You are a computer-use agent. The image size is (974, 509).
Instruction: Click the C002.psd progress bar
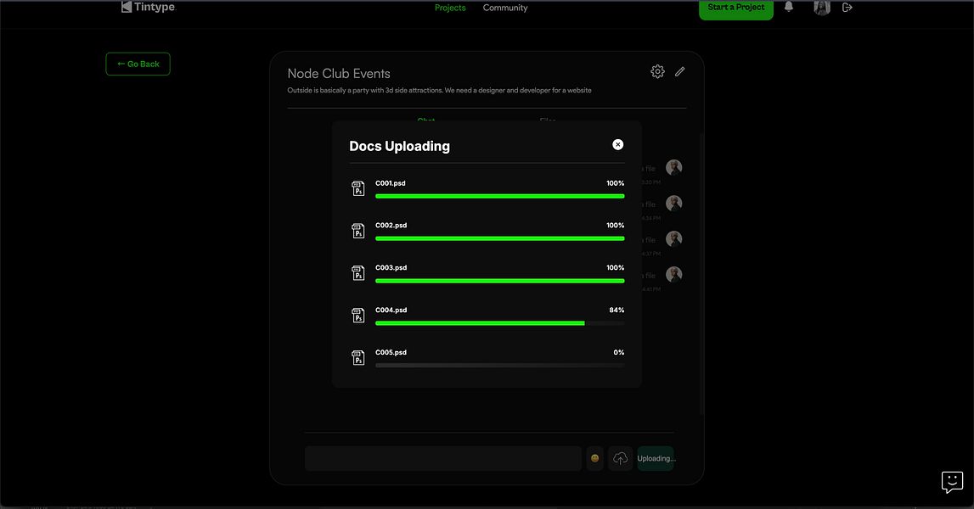tap(500, 238)
